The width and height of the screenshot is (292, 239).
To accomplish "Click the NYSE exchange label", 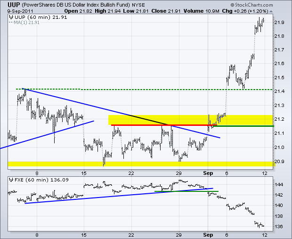I will (138, 5).
